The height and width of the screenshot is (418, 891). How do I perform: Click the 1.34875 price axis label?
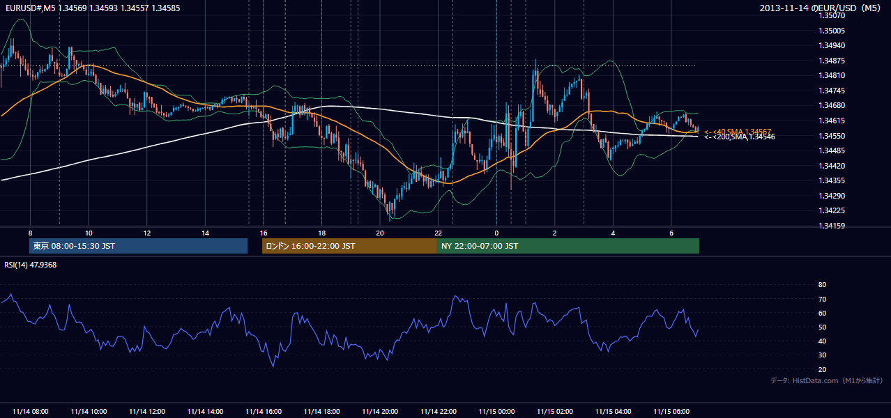(831, 61)
